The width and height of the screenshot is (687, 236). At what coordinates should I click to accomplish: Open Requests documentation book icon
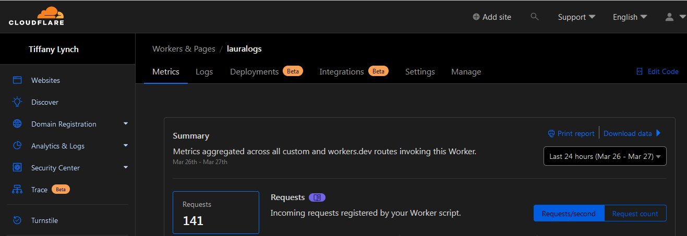click(317, 197)
